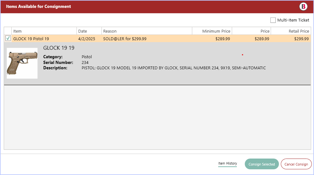
Task: Open the Item History link
Action: click(x=227, y=163)
